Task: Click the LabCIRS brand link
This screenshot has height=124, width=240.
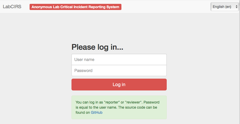Action: coord(12,7)
